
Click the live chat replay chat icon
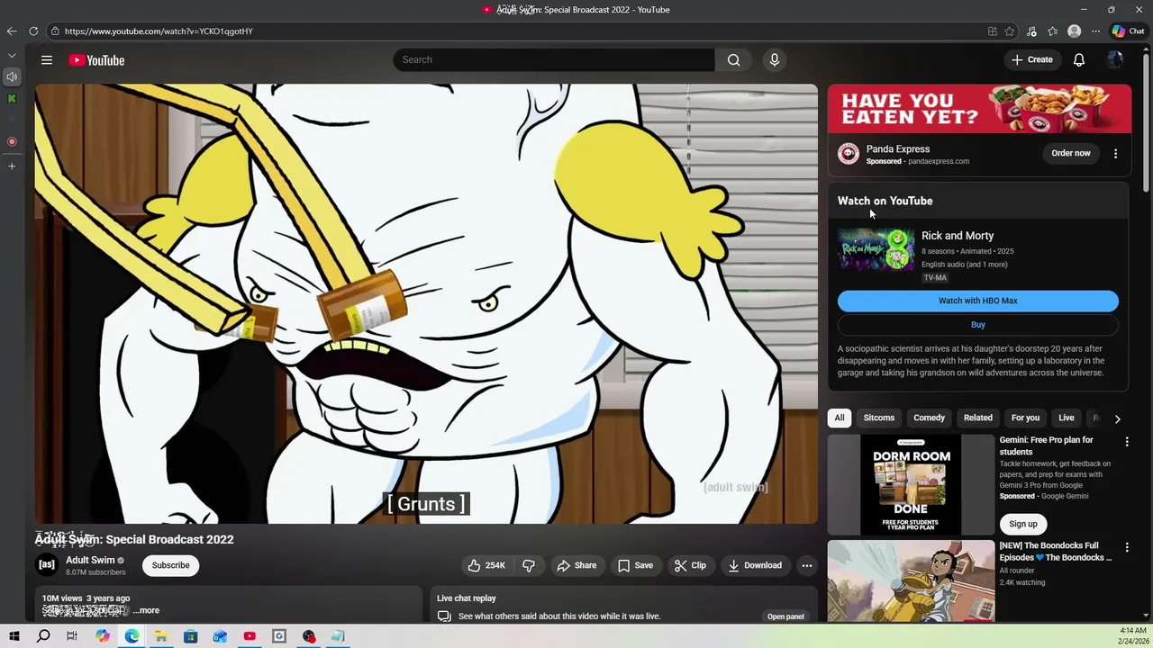click(x=444, y=616)
